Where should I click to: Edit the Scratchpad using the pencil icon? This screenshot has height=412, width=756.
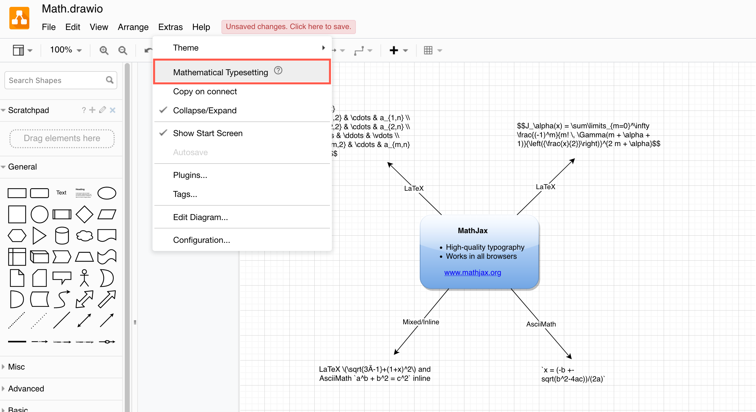pos(102,110)
